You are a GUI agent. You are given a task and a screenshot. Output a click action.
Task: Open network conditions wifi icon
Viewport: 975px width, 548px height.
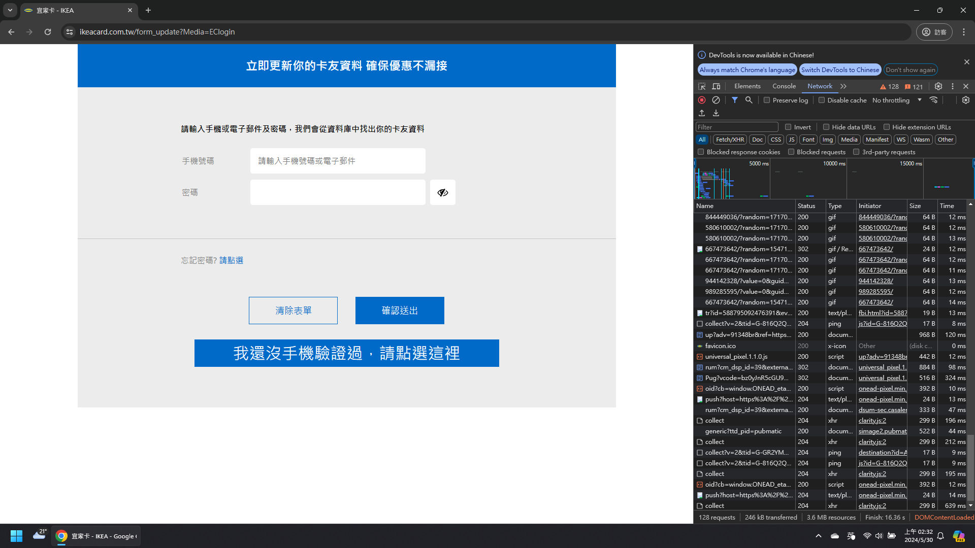[x=933, y=100]
